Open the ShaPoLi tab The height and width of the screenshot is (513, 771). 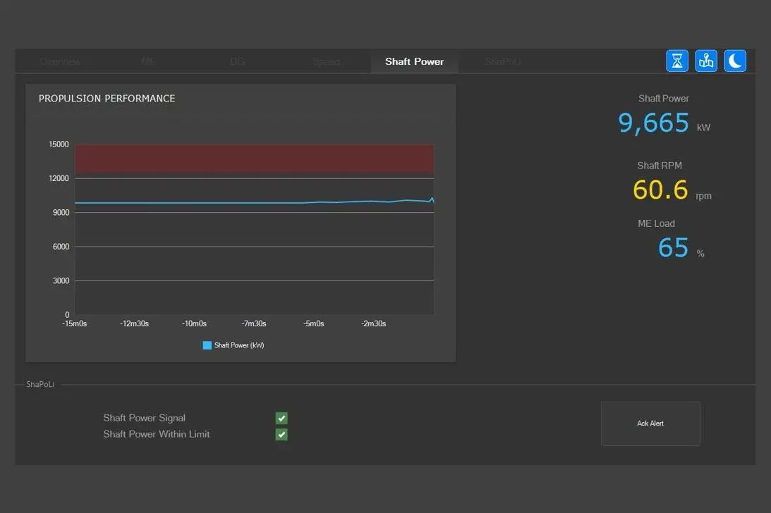pos(503,61)
